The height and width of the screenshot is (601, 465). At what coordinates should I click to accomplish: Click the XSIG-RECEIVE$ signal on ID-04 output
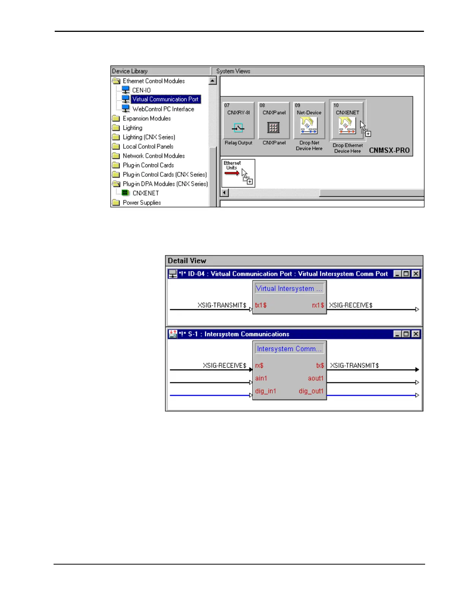(351, 305)
